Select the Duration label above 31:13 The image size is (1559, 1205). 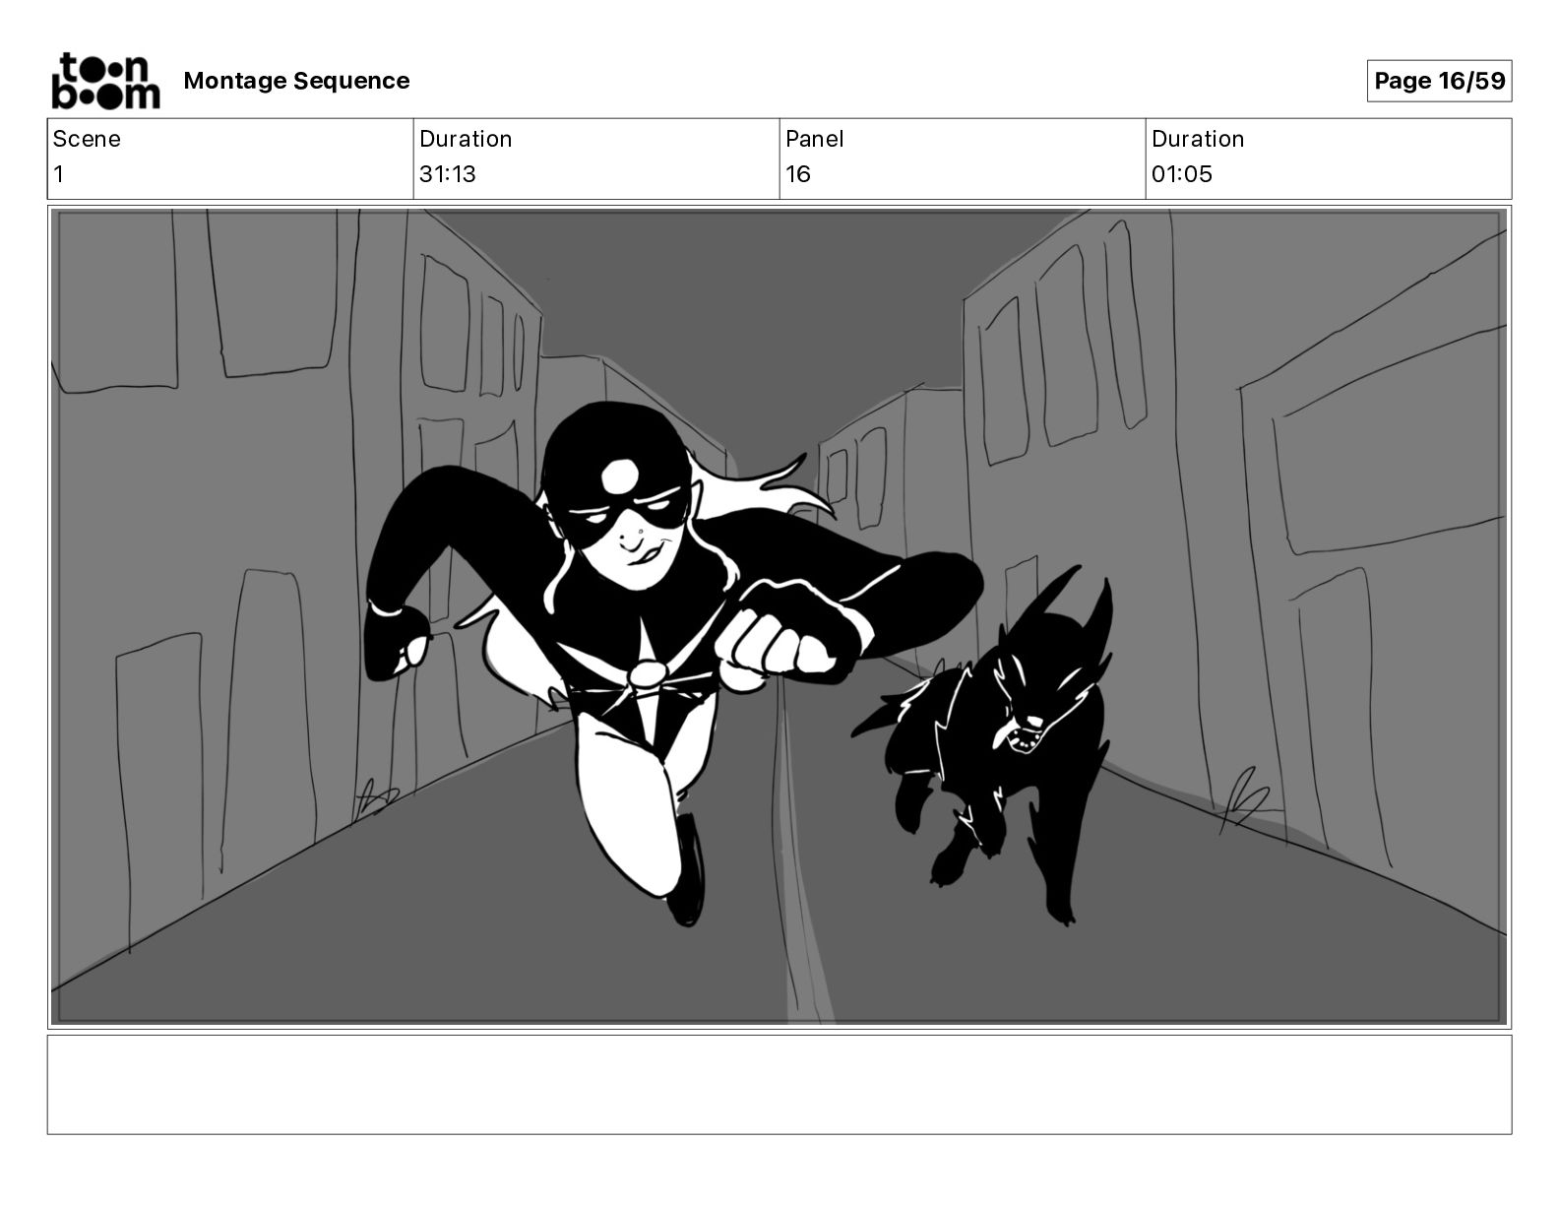click(x=466, y=139)
